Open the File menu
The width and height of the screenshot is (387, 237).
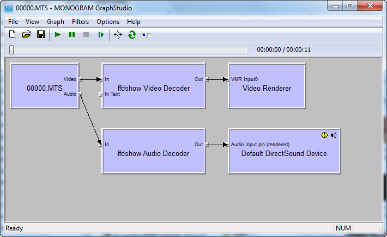click(x=13, y=22)
